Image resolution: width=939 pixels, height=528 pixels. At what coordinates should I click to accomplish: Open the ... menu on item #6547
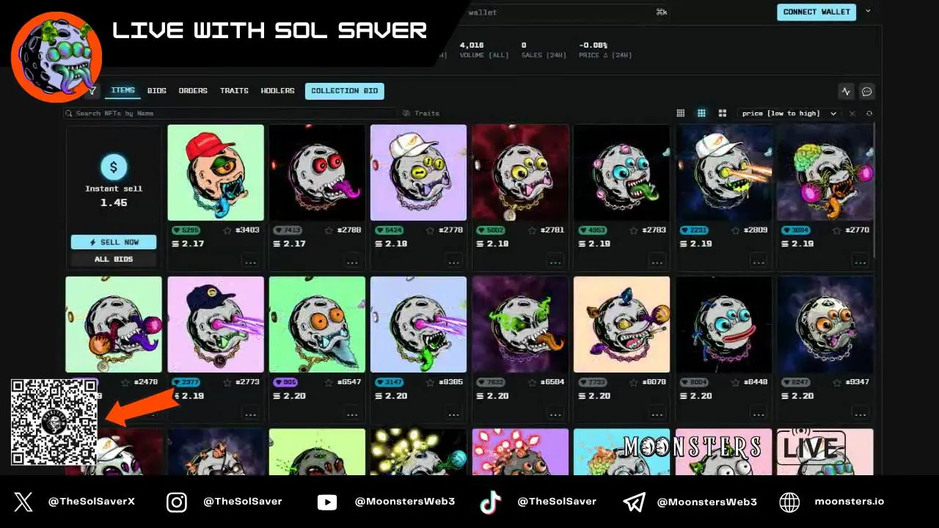352,413
